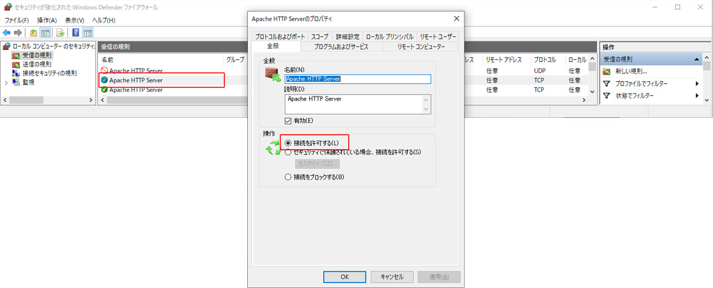This screenshot has width=713, height=288.
Task: Open the ヘルプ(H) menu
Action: pos(104,21)
